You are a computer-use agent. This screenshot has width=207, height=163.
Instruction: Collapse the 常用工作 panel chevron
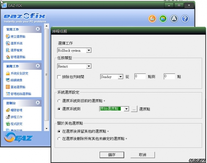pos(38,29)
